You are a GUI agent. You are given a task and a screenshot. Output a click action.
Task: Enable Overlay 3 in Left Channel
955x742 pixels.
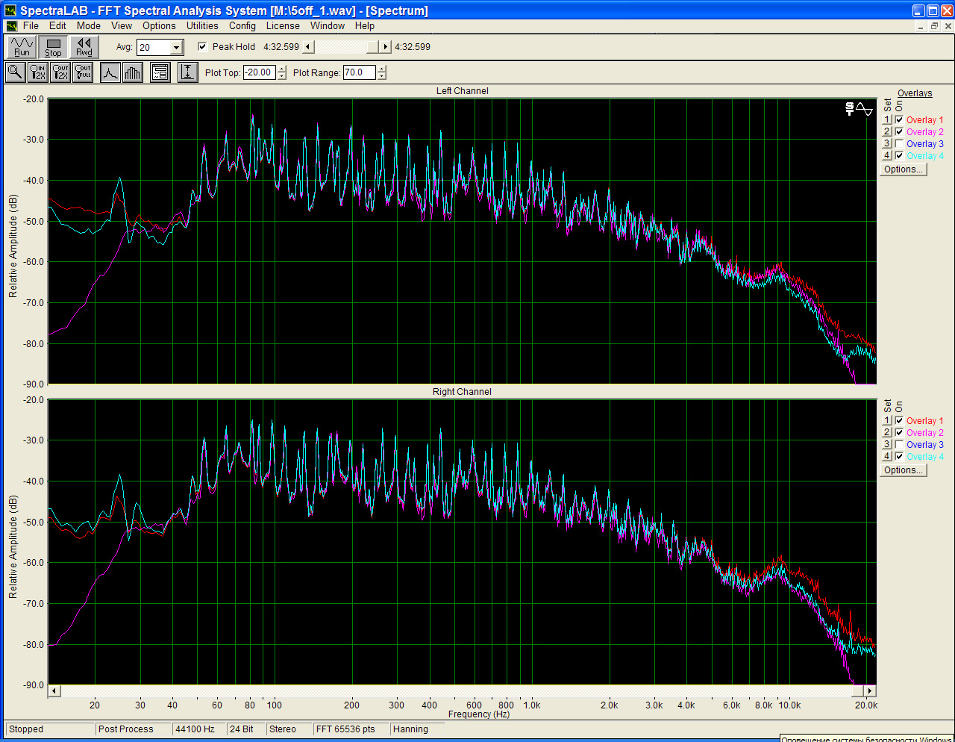point(899,144)
